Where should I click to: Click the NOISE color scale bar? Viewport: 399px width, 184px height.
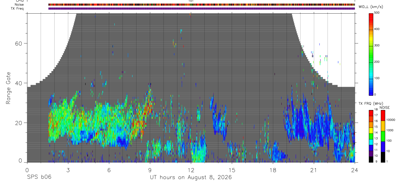(x=383, y=136)
